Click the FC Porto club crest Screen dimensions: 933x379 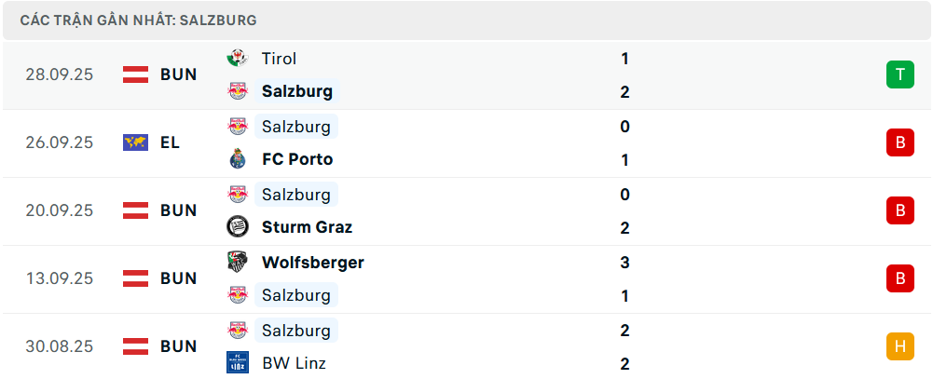click(238, 159)
